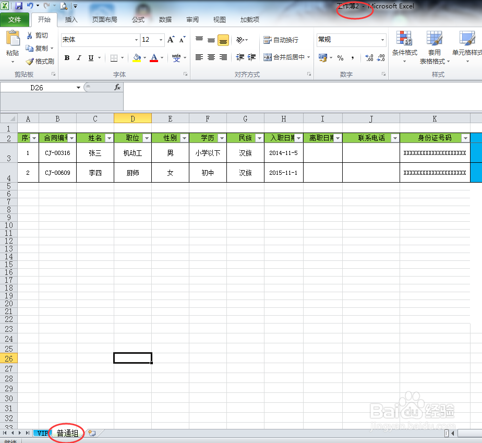Viewport: 482px width, 443px height.
Task: Open the 文件 (File) tab
Action: (15, 20)
